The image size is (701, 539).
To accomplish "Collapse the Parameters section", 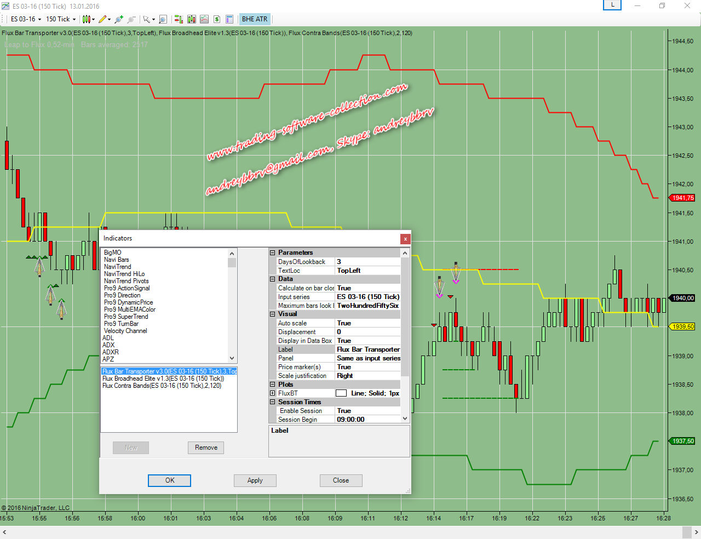I will tap(272, 253).
